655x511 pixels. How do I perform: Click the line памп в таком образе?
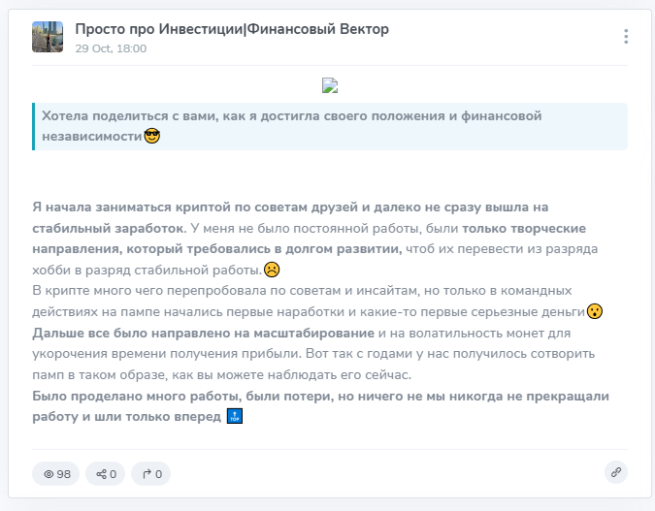pos(222,375)
